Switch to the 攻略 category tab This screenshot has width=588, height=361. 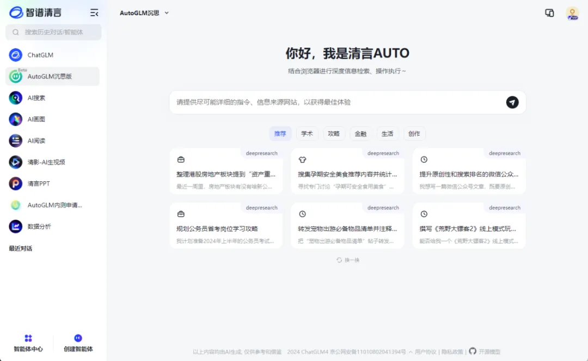(x=334, y=134)
